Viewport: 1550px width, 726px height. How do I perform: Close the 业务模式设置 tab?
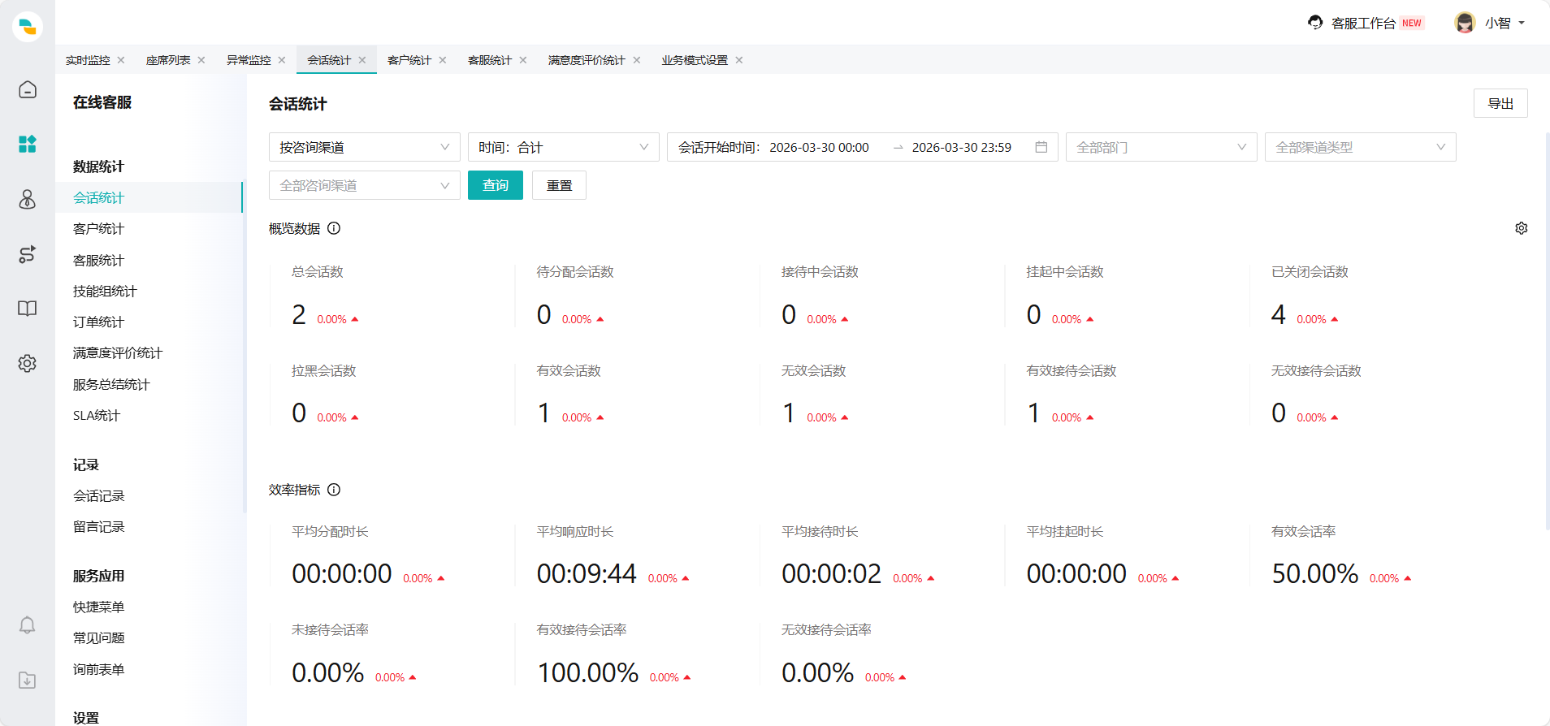739,60
